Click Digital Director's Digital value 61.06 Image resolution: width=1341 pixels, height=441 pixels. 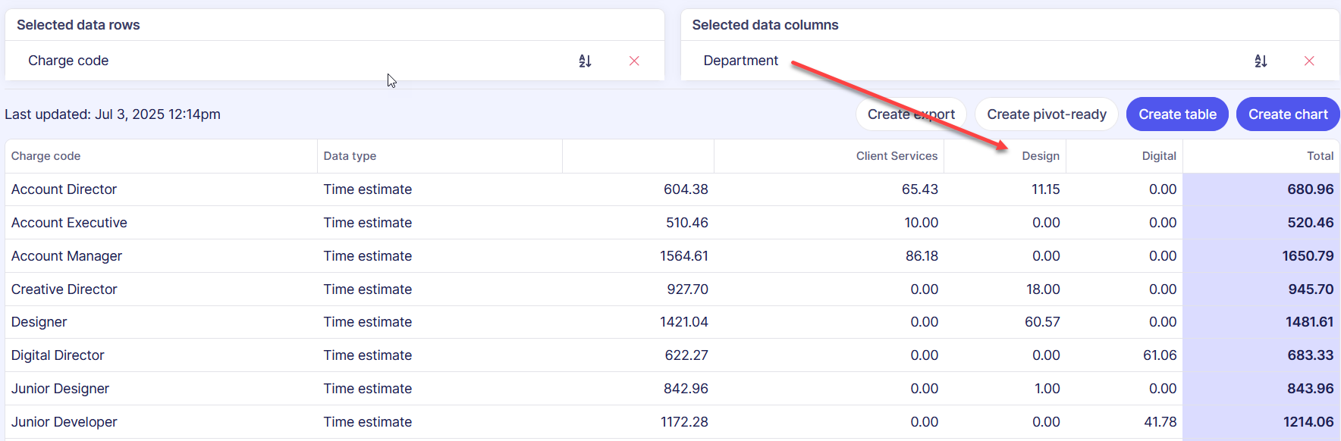click(1159, 355)
